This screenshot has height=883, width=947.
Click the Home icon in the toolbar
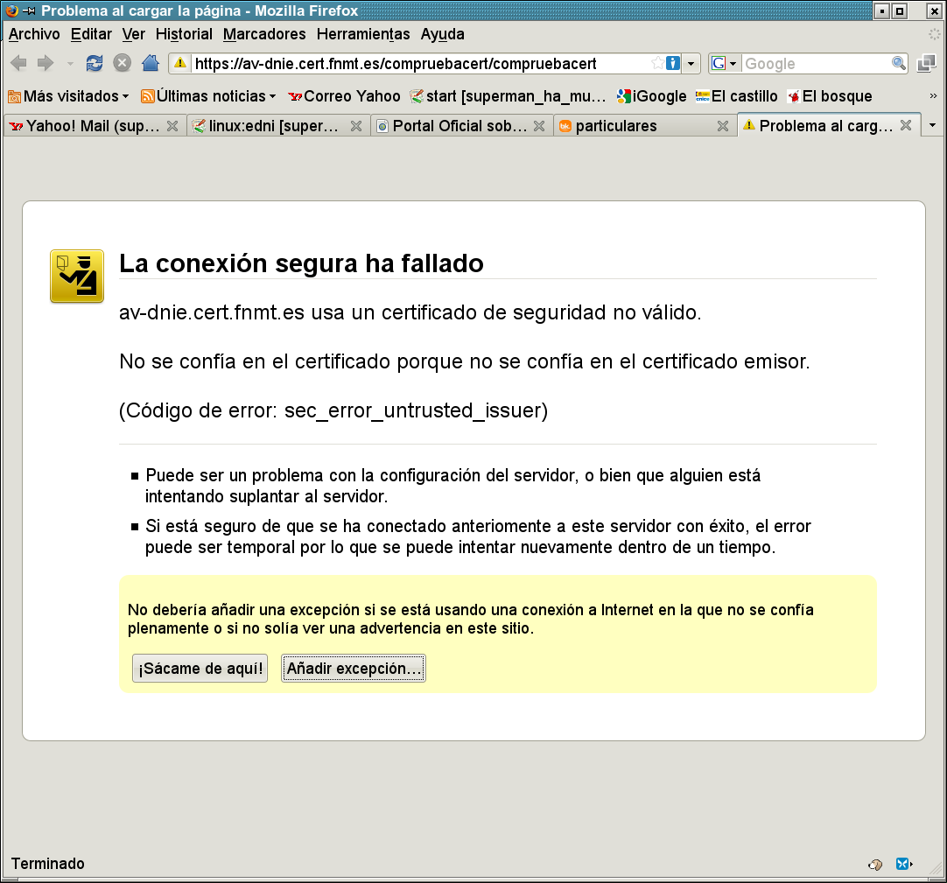151,63
